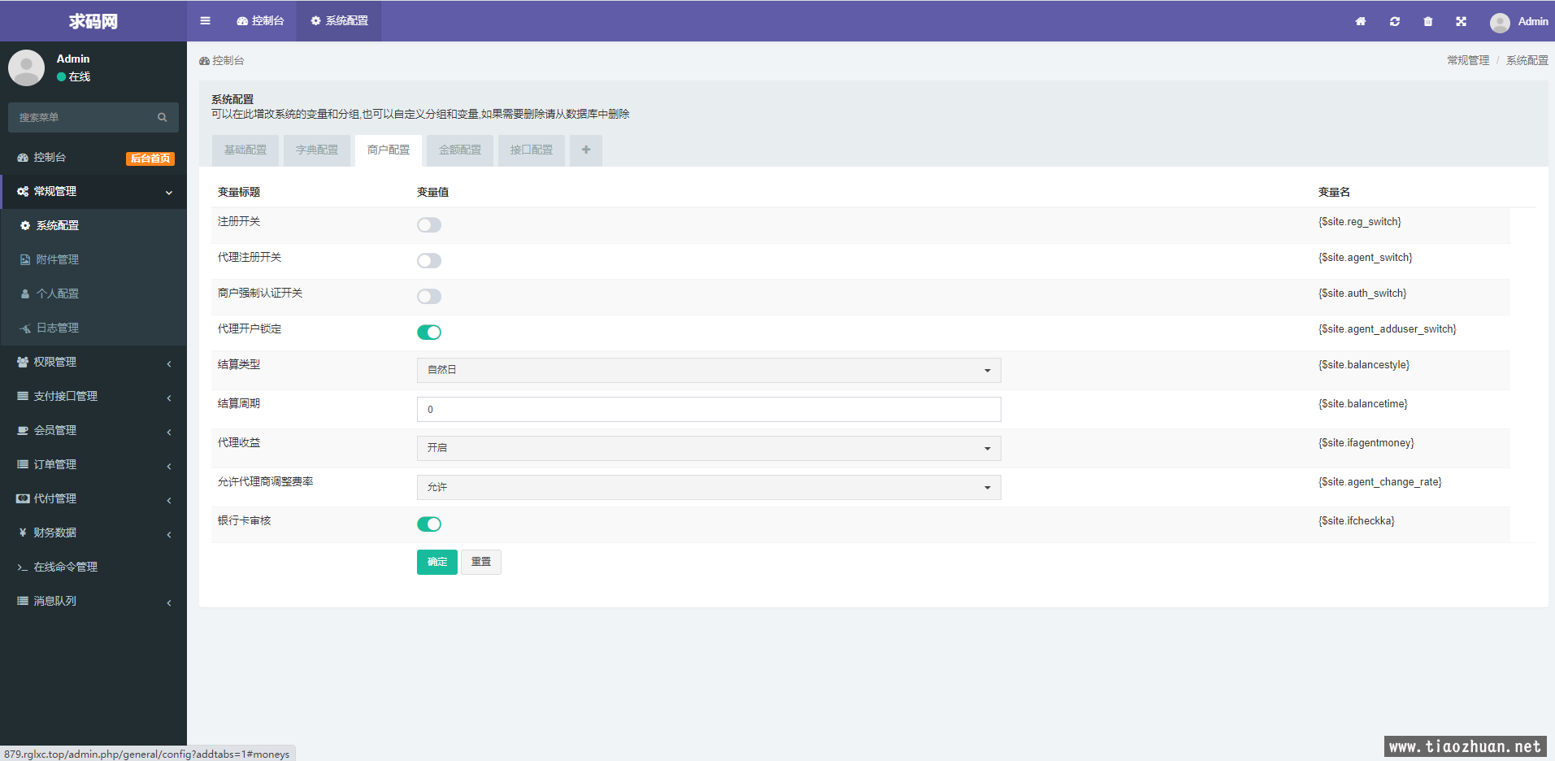
Task: Expand the 财务数据 menu arrow
Action: pos(169,534)
